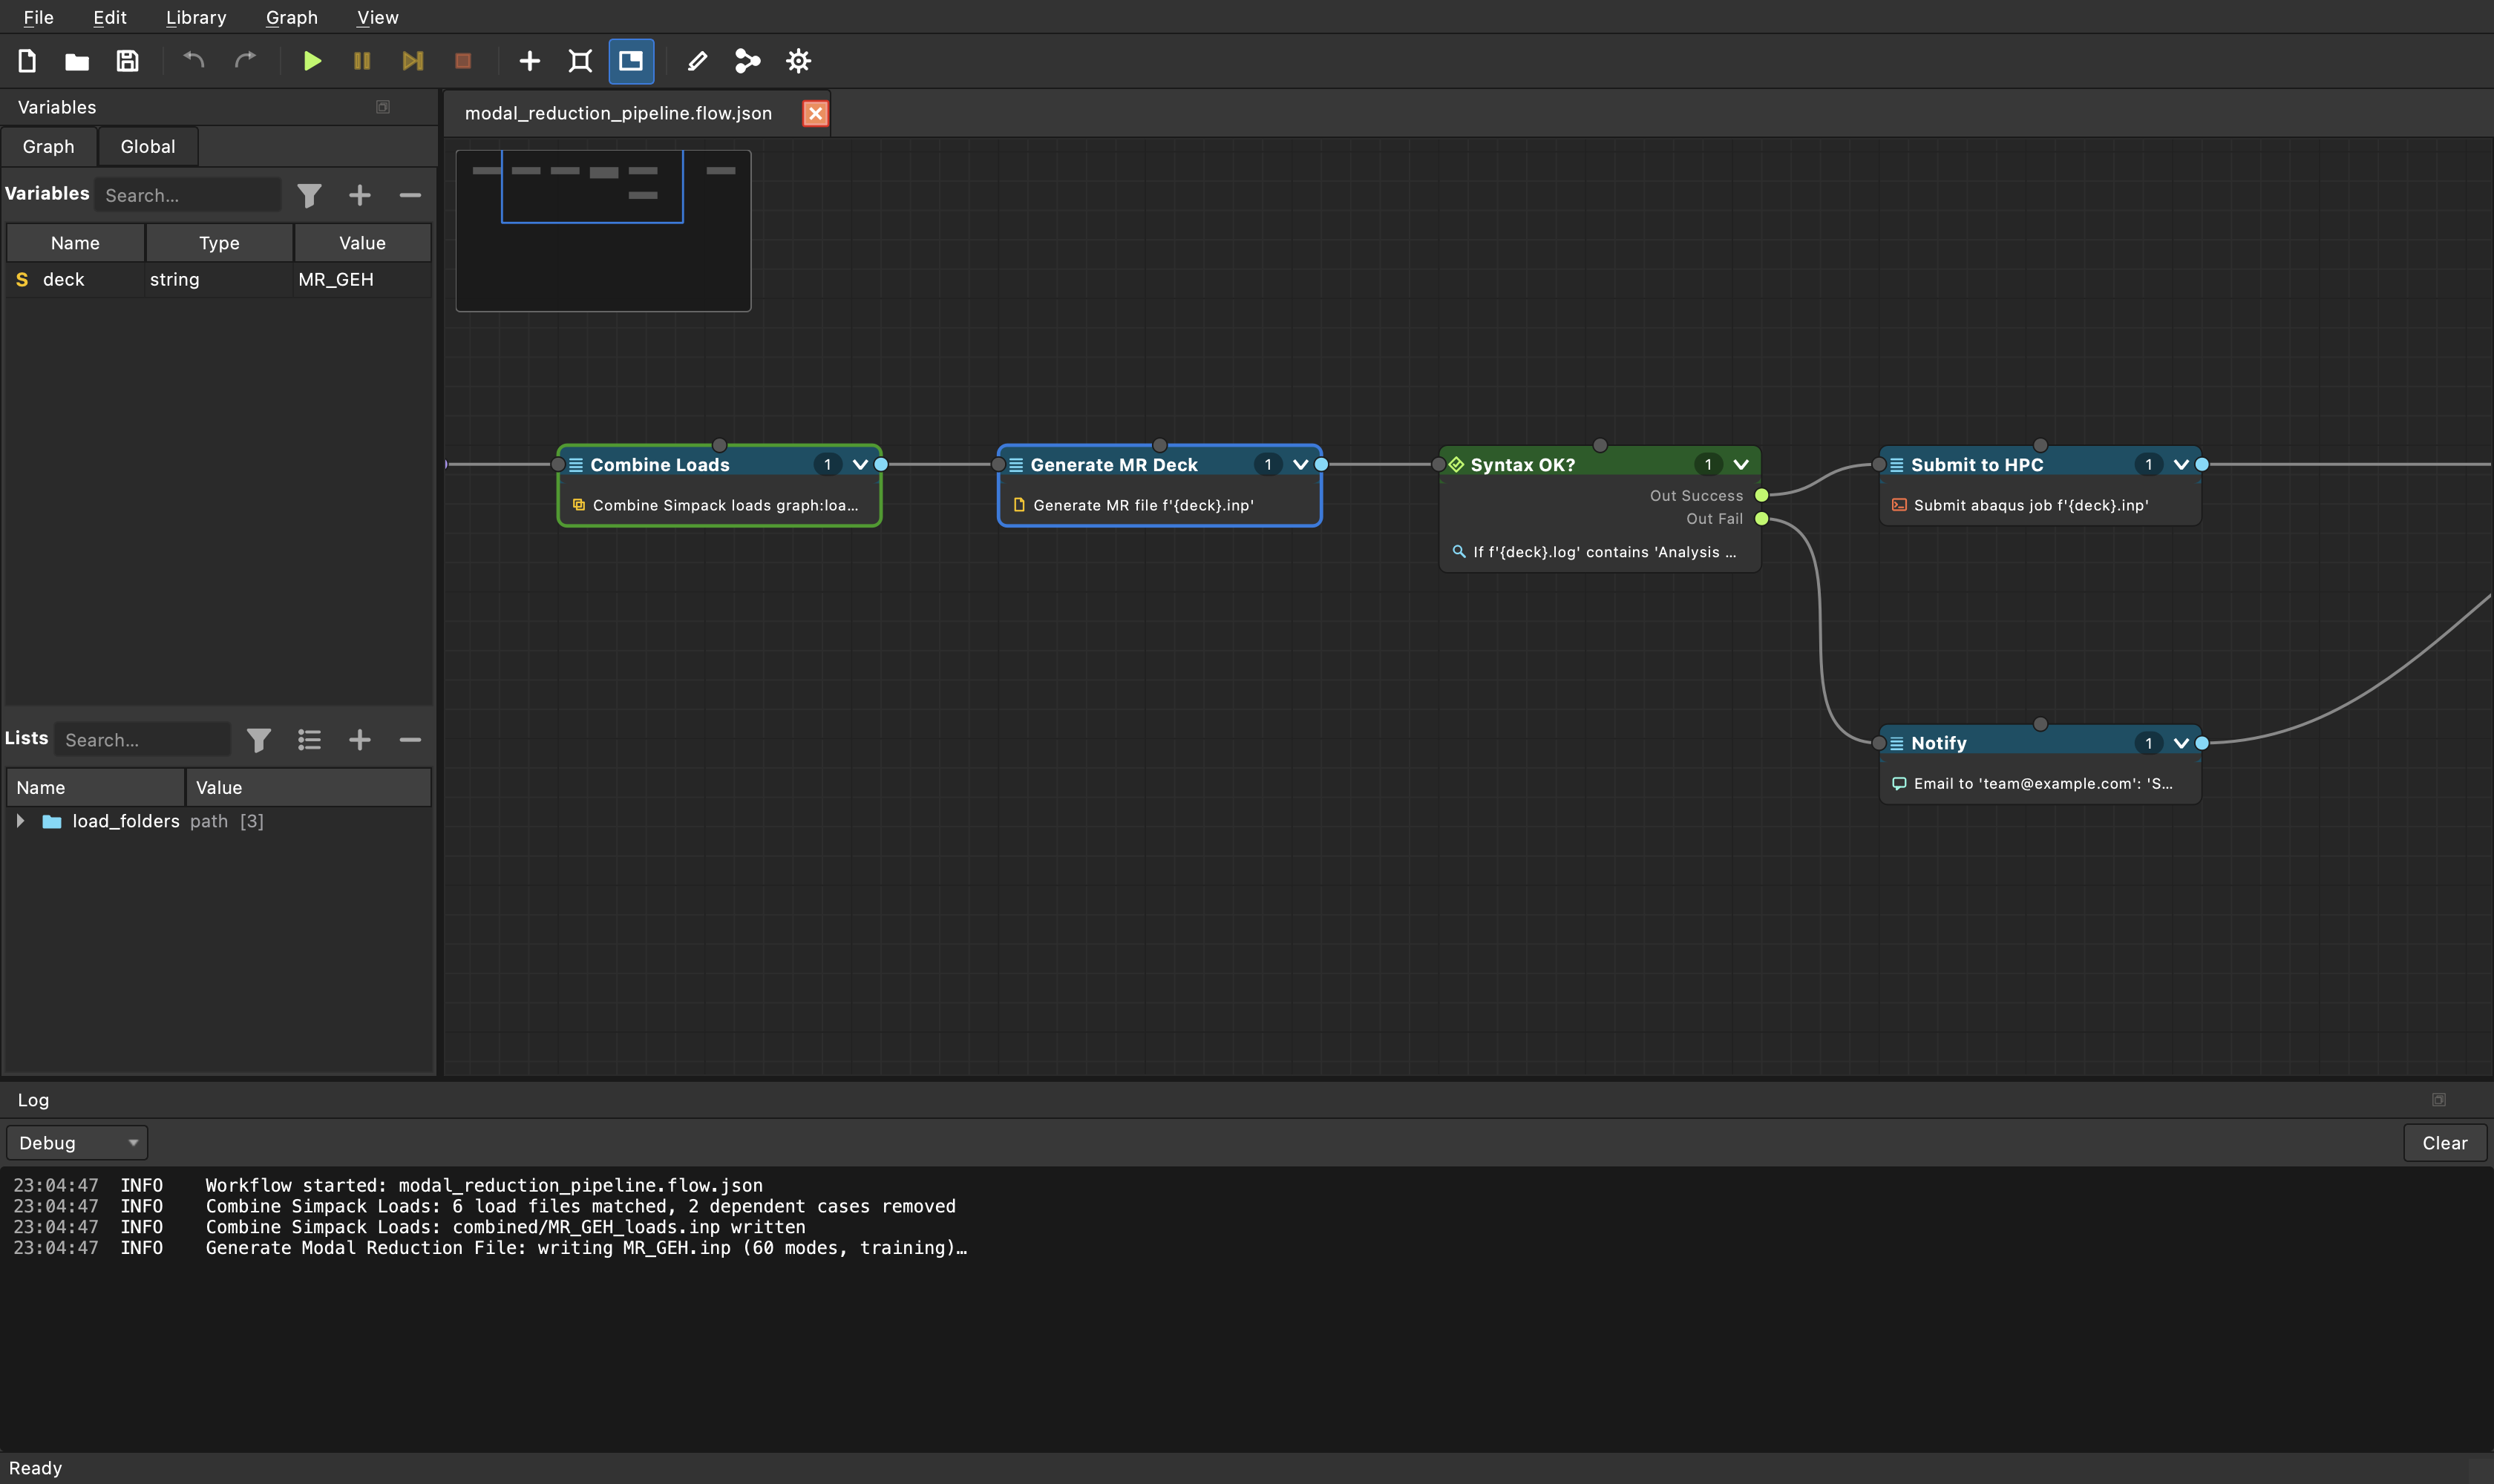Expand the load_folders list row
Screen dimensions: 2494x1484
pos(20,821)
